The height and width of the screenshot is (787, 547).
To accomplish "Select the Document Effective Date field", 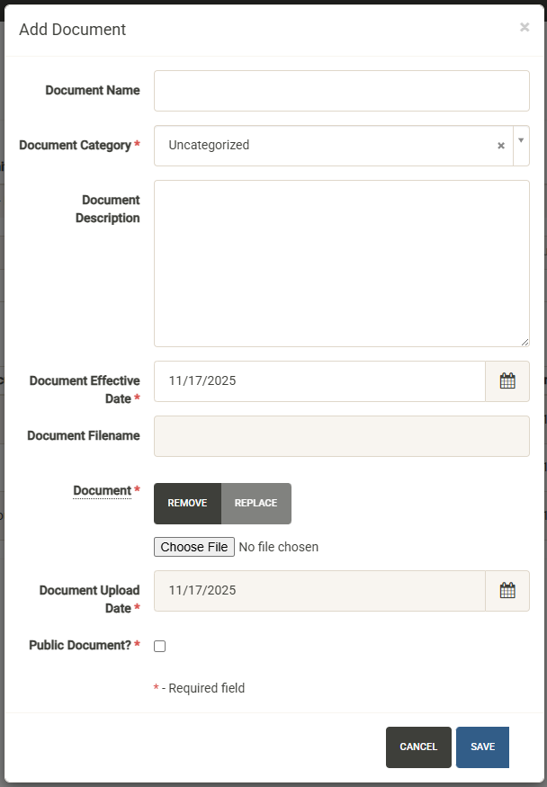I will pos(319,381).
